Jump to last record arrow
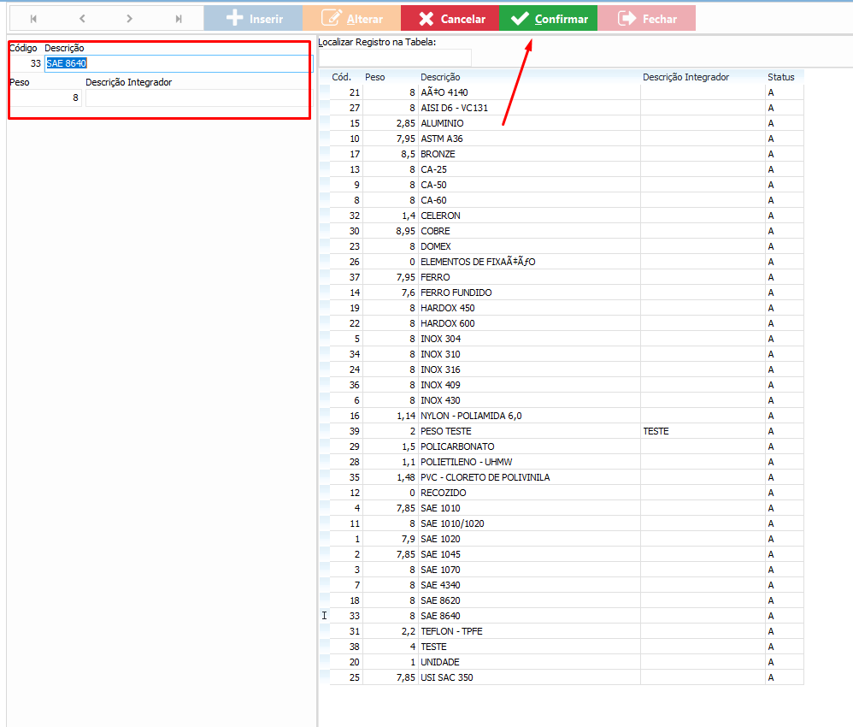Image resolution: width=853 pixels, height=727 pixels. pyautogui.click(x=179, y=19)
